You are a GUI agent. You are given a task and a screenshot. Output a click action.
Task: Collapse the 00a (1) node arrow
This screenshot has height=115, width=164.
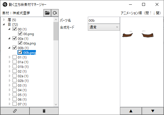[x=9, y=39]
